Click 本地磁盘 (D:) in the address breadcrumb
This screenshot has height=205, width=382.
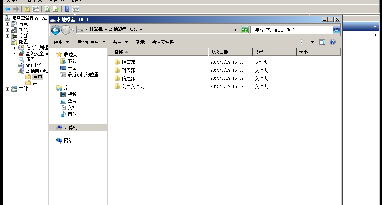coord(123,29)
